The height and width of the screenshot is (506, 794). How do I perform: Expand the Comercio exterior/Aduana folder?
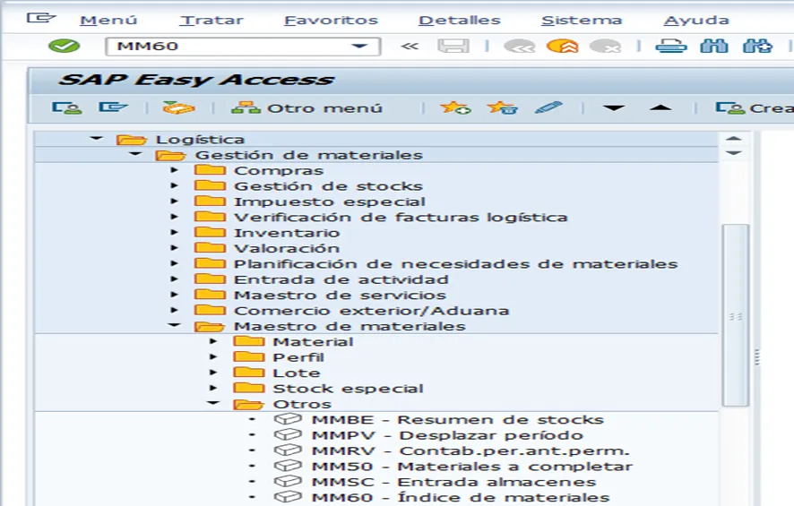click(174, 310)
